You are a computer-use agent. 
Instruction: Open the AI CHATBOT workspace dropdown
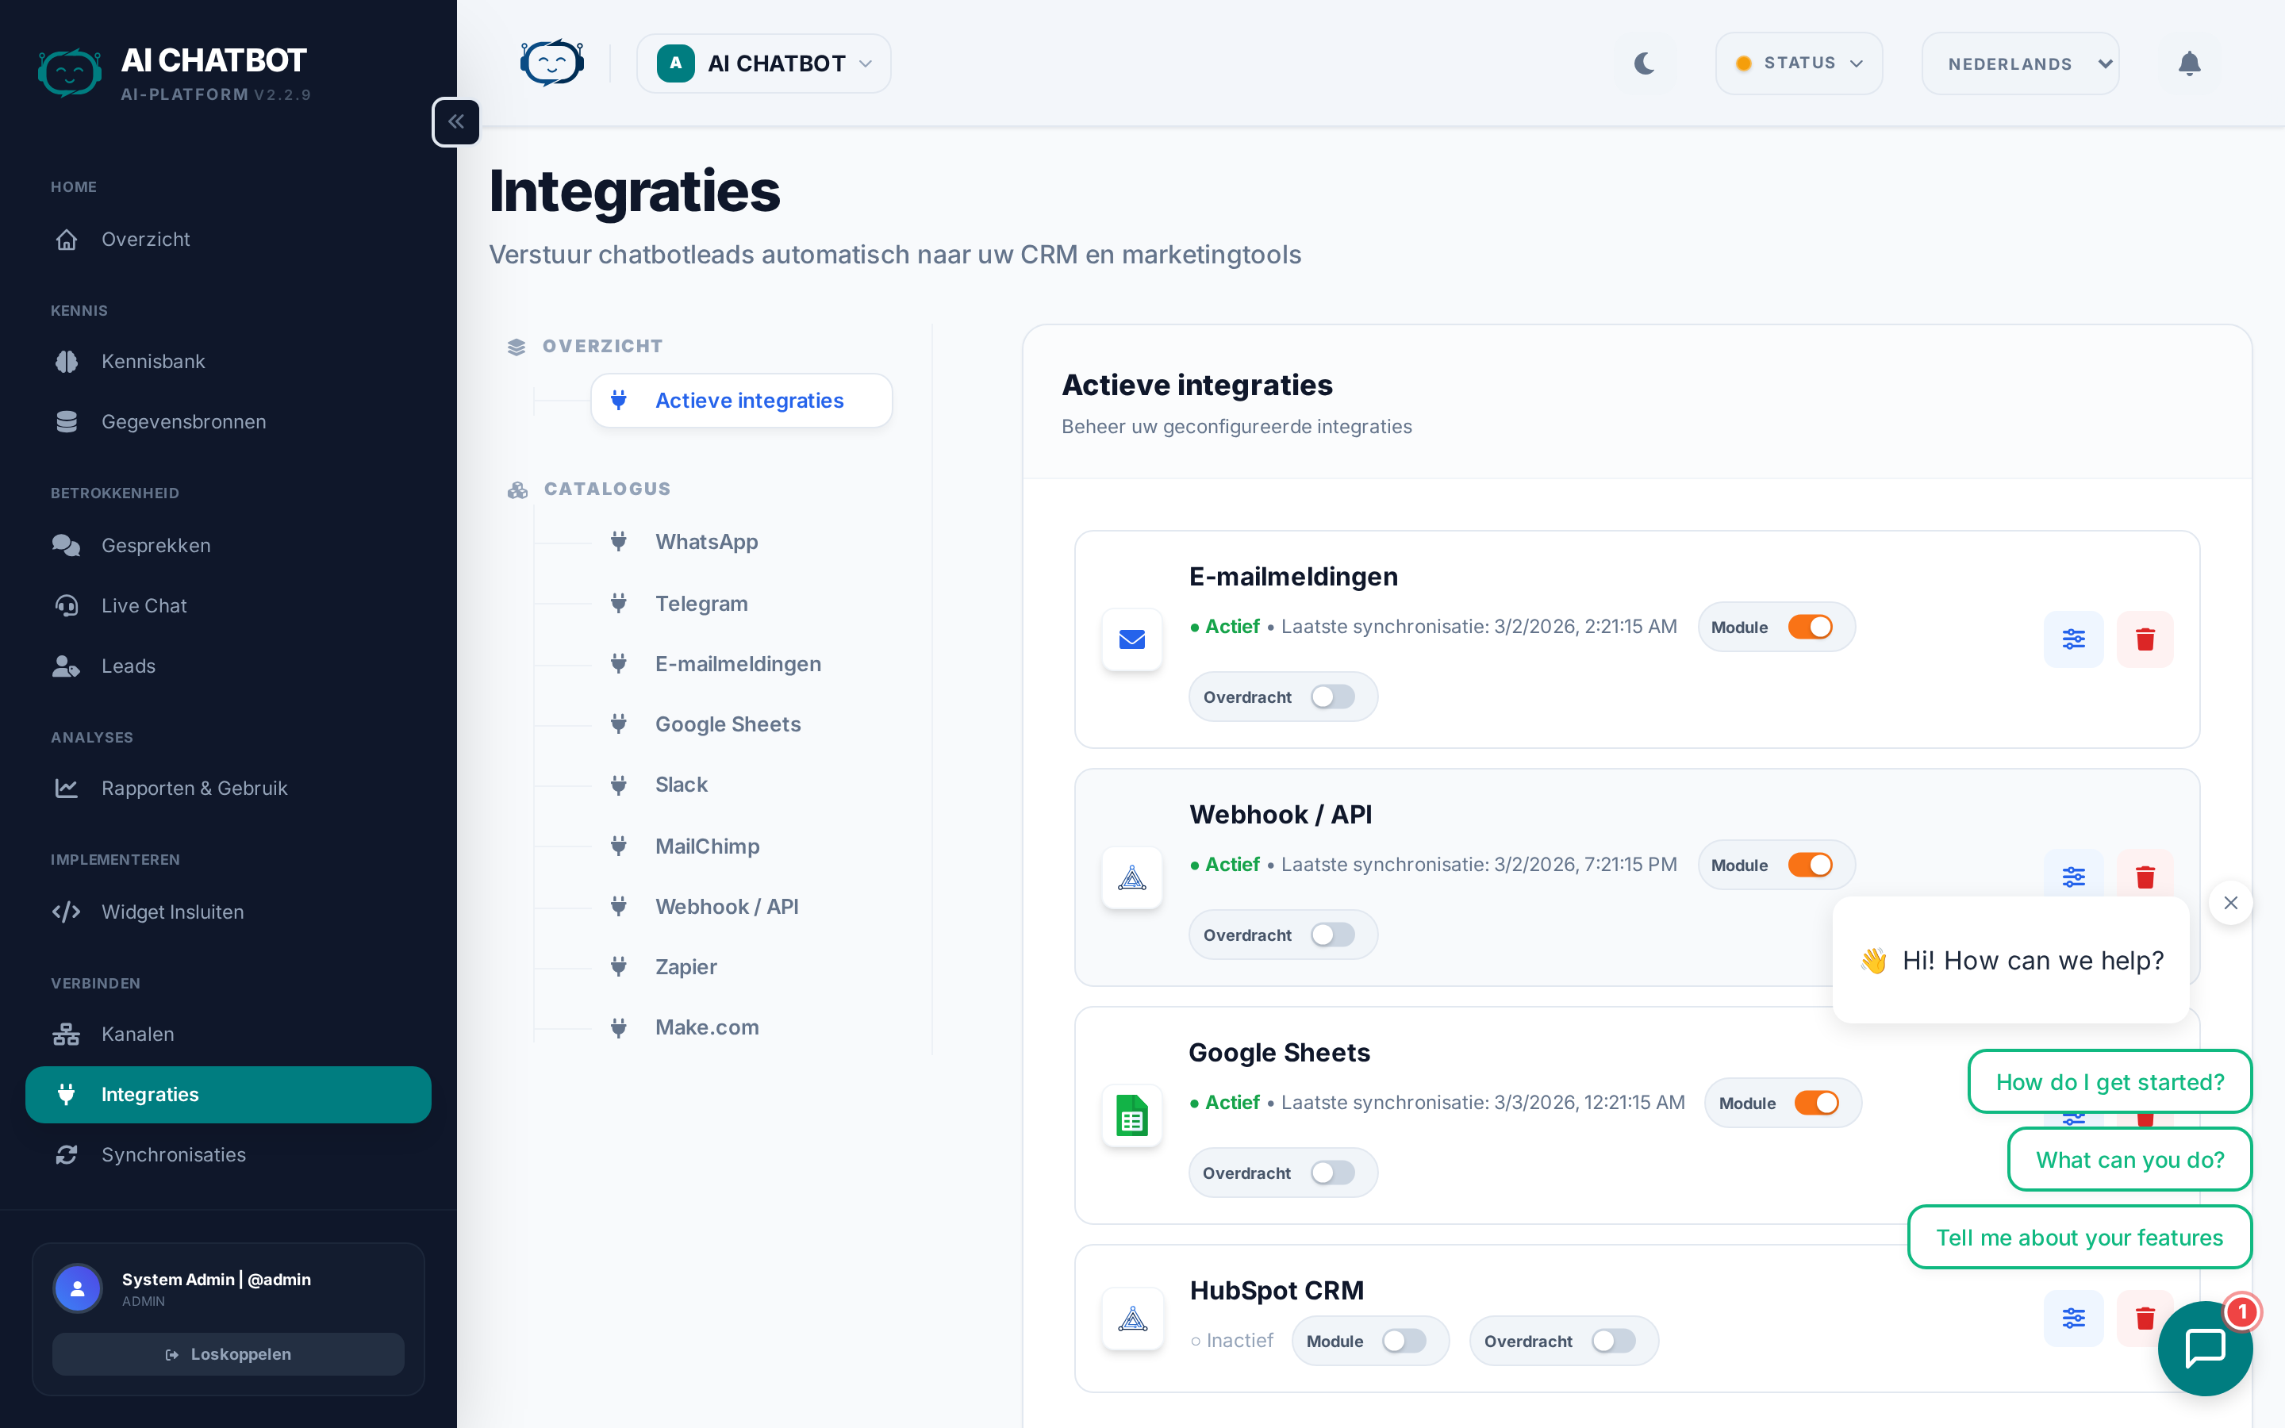(x=763, y=63)
